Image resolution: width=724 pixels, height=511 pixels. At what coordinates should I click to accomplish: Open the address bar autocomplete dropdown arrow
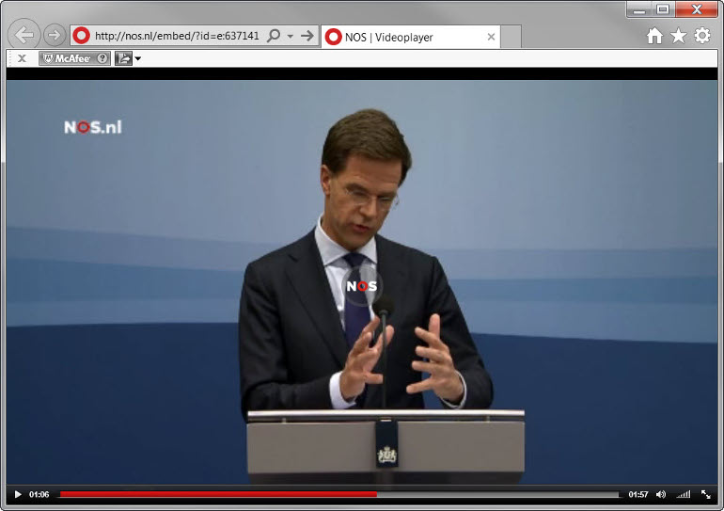(x=291, y=36)
